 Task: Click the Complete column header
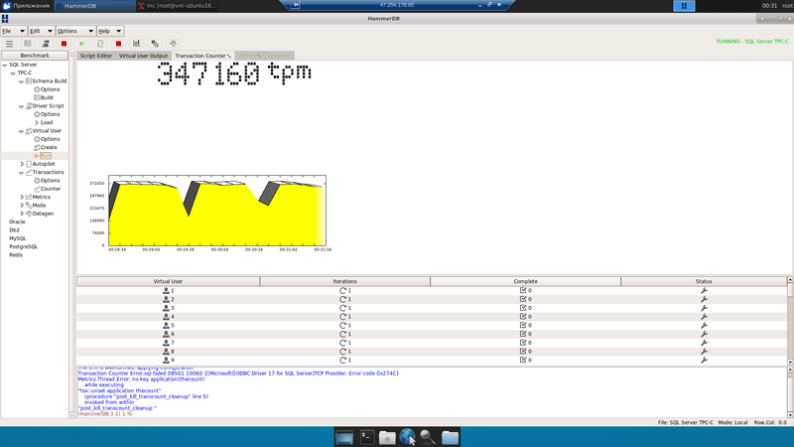(526, 281)
